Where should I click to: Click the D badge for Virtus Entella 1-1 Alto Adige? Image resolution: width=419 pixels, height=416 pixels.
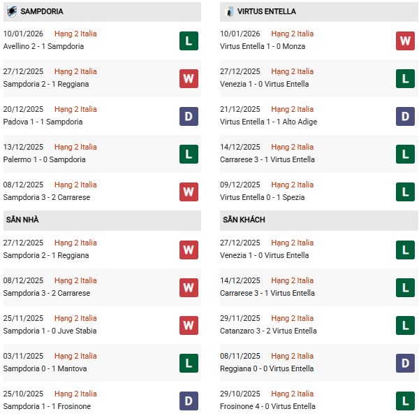tap(405, 116)
